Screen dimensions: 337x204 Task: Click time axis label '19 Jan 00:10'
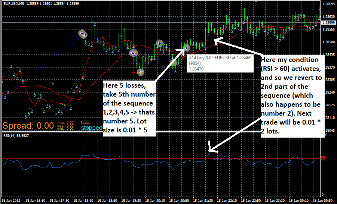click(299, 201)
